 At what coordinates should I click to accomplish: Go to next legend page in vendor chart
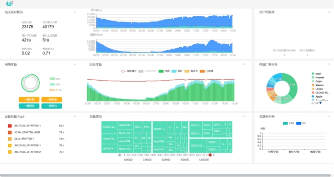(x=321, y=103)
